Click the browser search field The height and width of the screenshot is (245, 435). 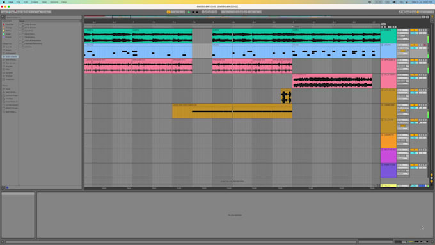[x=43, y=17]
